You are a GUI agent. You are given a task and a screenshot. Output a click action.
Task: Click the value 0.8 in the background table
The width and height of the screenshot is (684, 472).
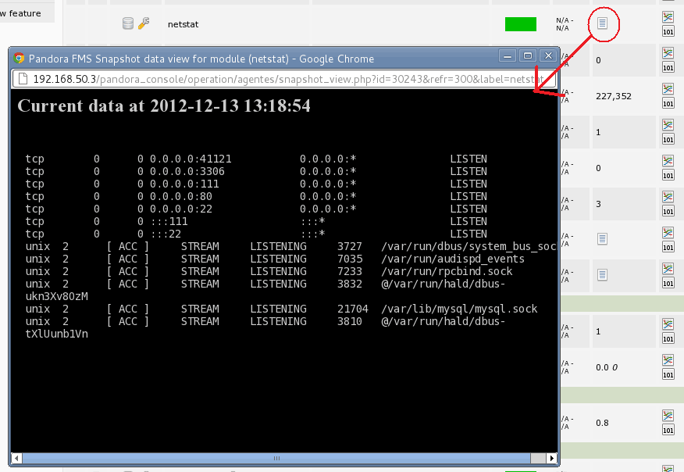pos(602,423)
